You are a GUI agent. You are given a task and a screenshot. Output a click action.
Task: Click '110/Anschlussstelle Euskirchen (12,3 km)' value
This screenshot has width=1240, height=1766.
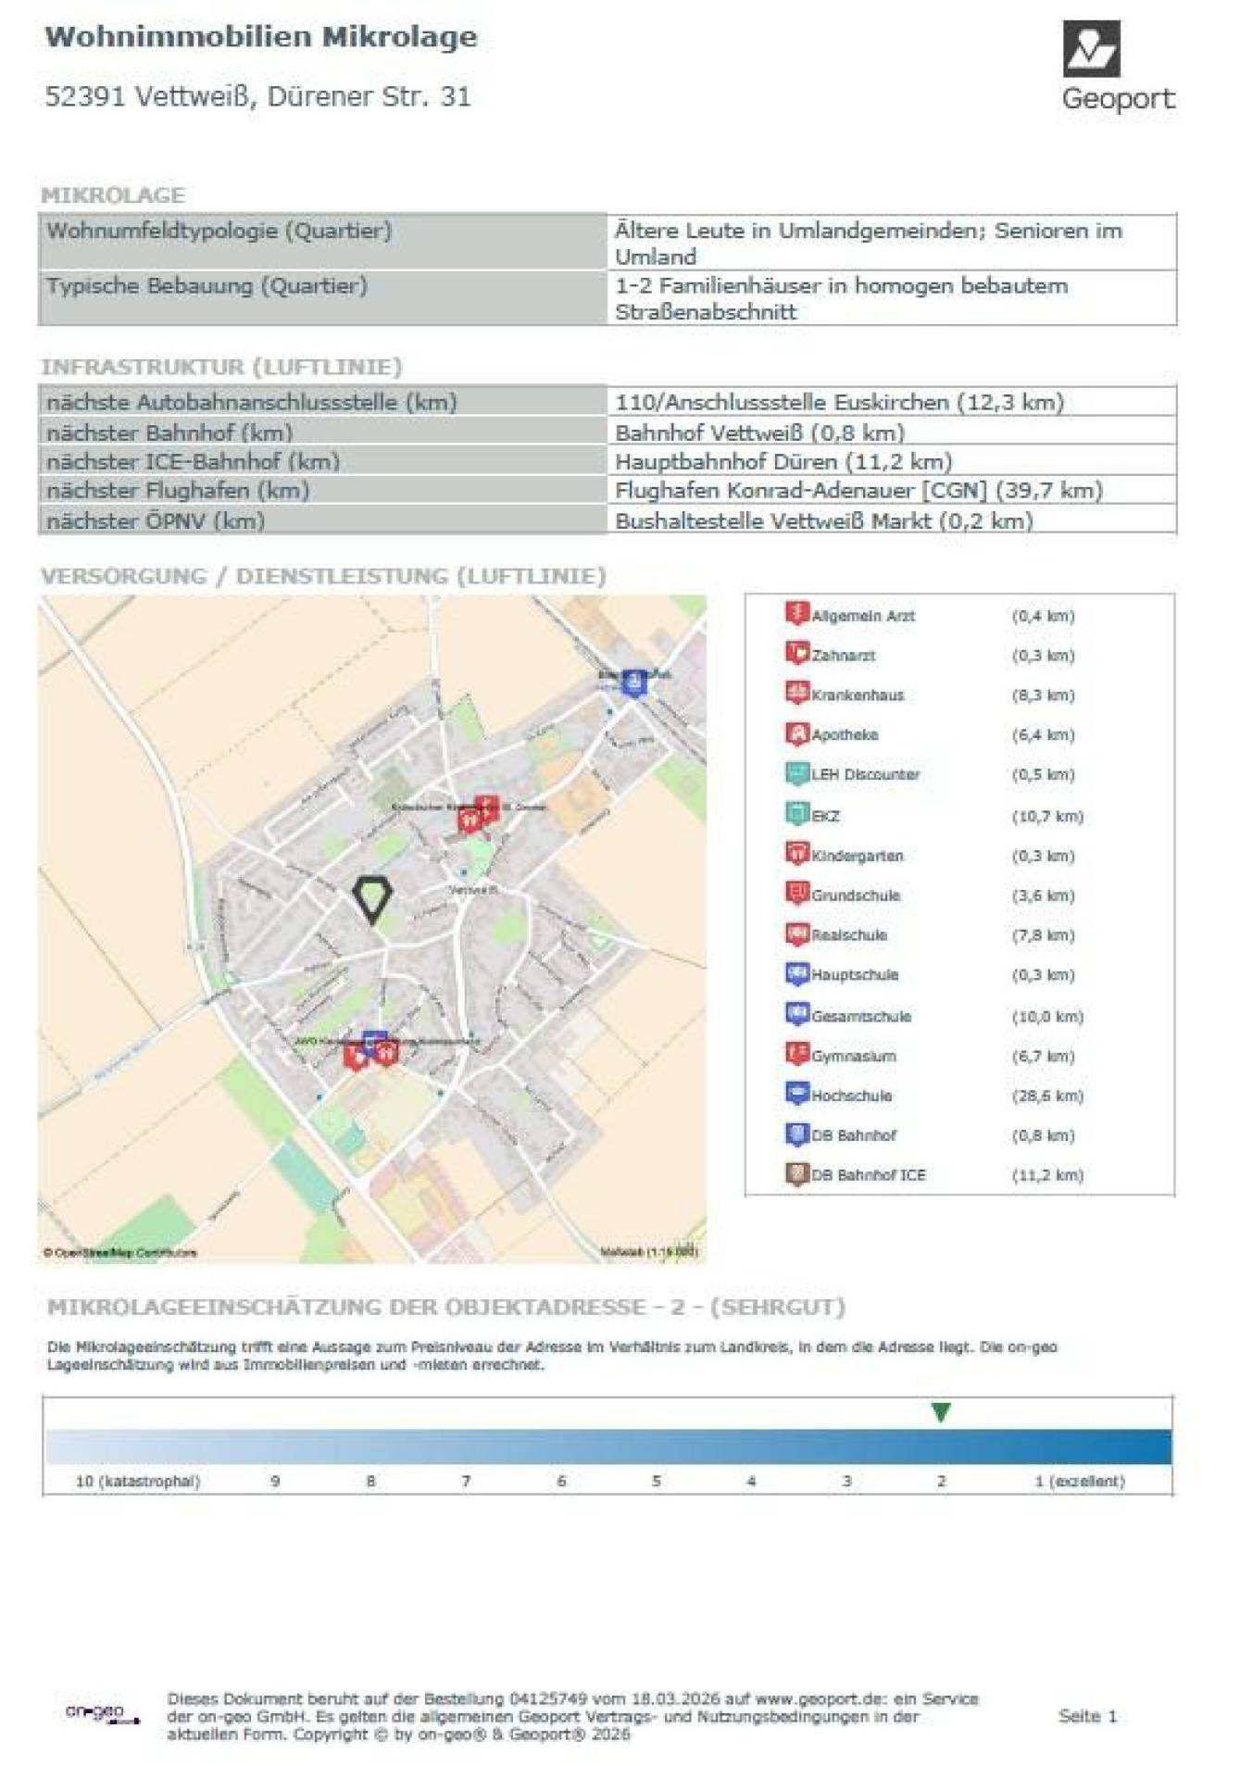839,402
